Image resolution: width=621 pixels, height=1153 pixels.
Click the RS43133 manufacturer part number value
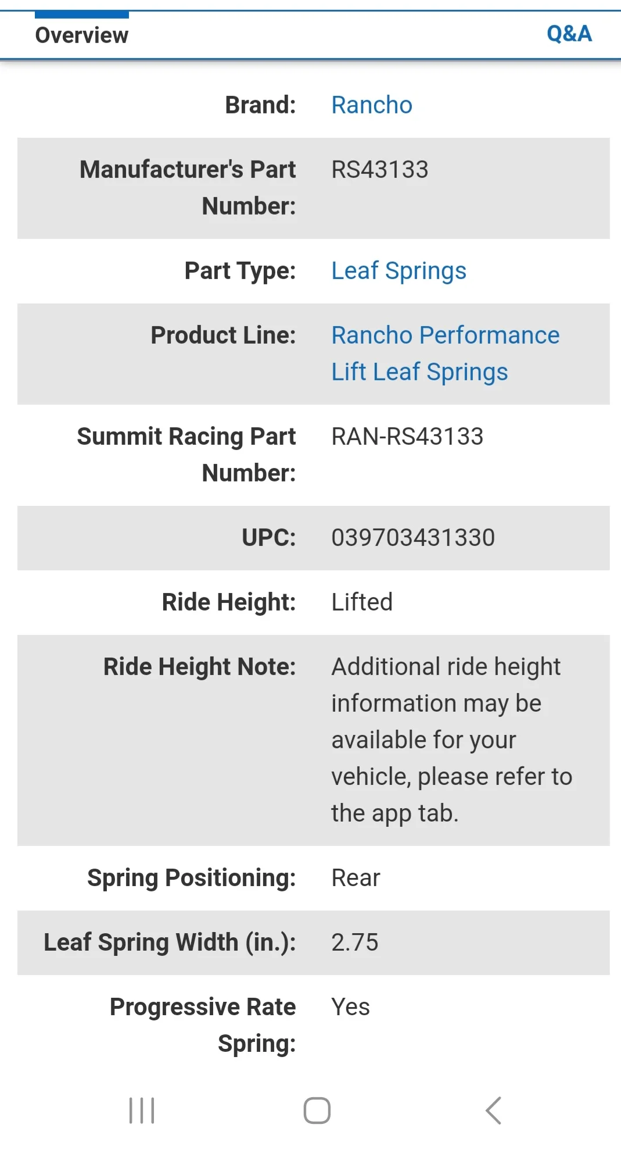click(379, 170)
